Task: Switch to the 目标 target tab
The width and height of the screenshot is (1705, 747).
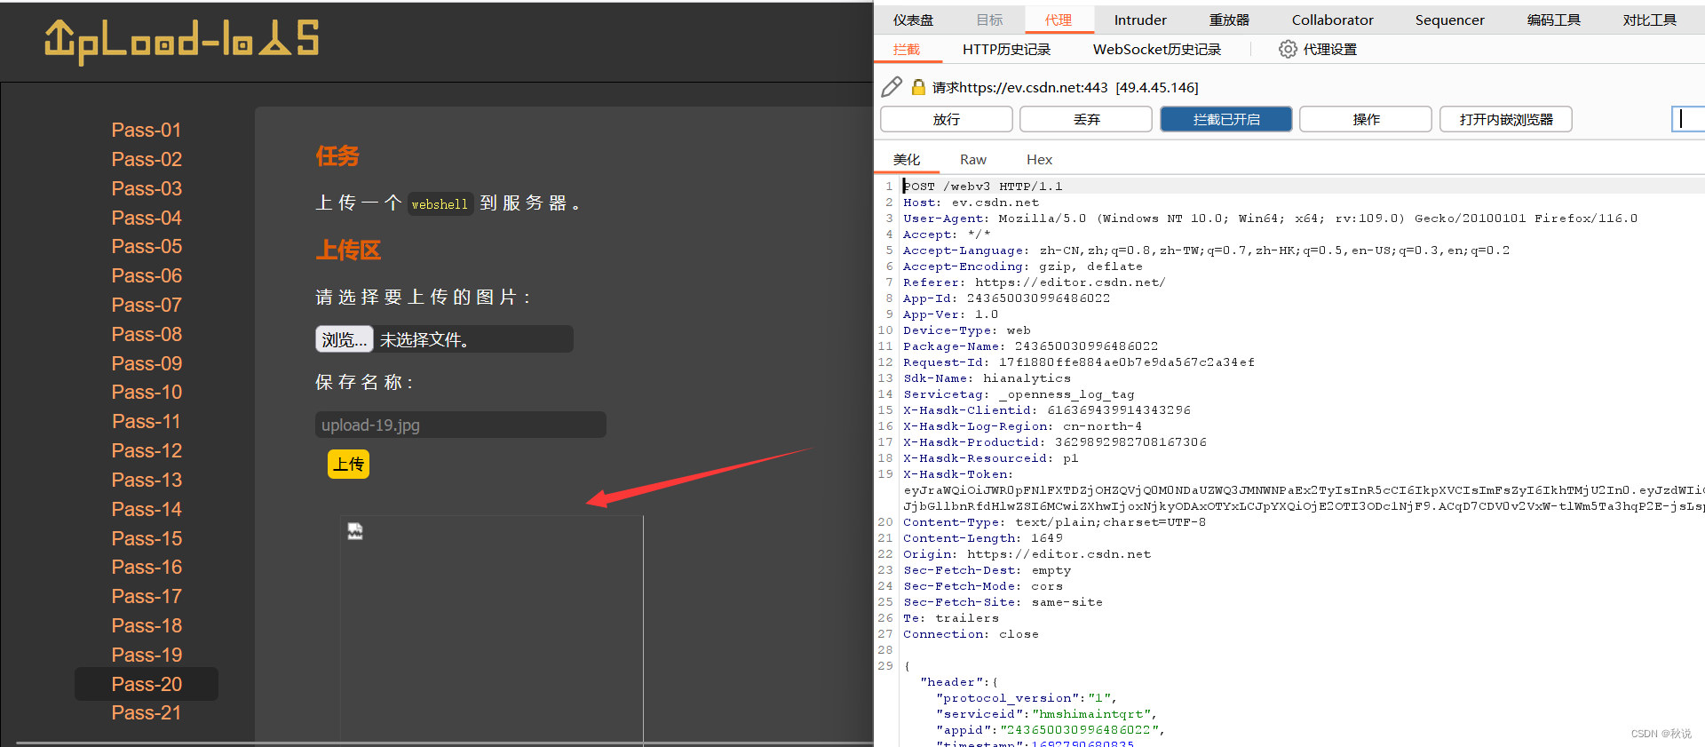Action: (x=989, y=20)
